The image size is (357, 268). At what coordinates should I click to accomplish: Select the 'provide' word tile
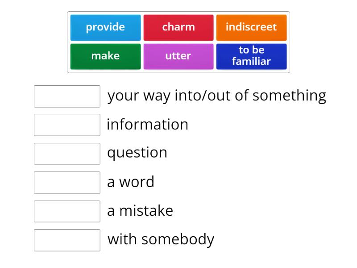point(105,27)
